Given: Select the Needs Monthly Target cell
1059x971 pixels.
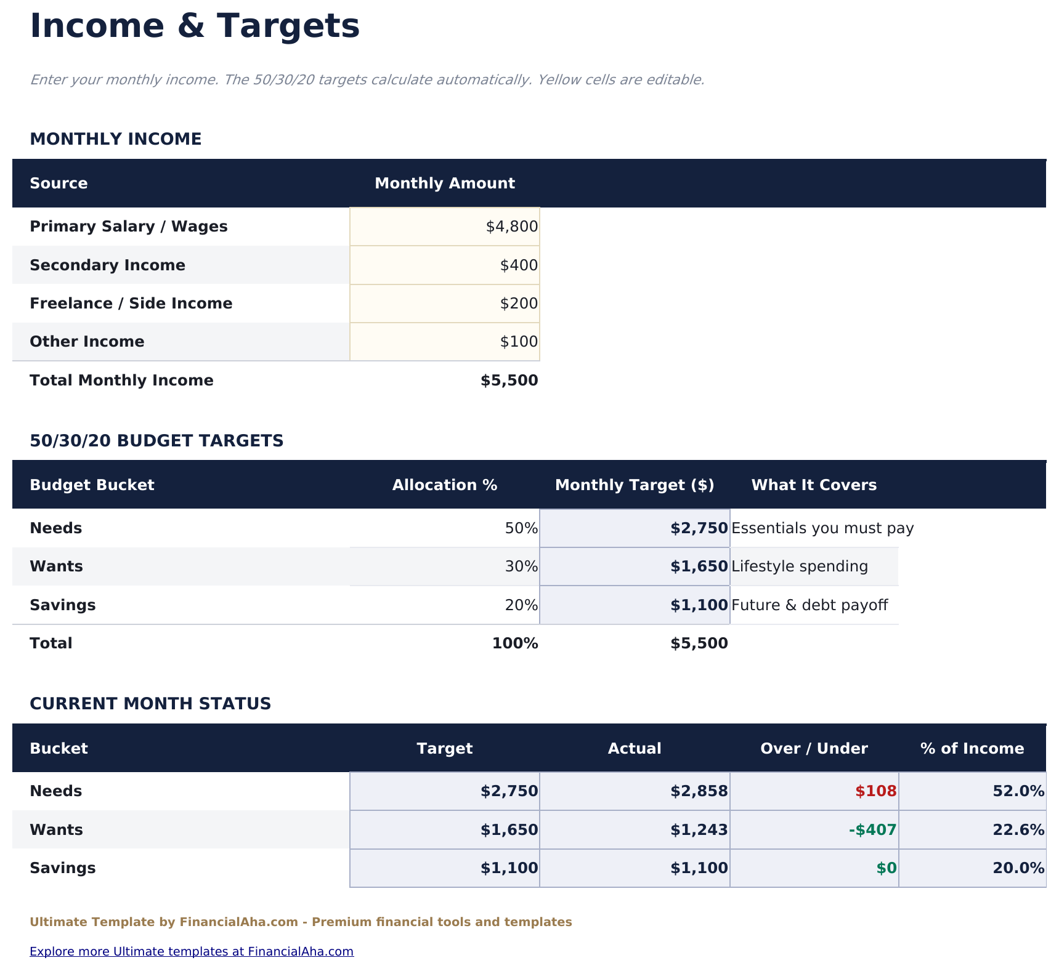Looking at the screenshot, I should pyautogui.click(x=635, y=528).
